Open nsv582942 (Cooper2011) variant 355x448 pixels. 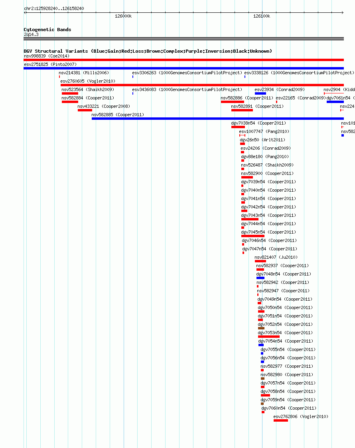point(283,282)
